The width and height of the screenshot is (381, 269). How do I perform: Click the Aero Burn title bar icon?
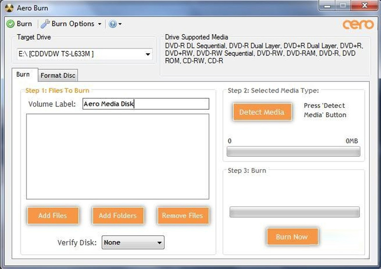9,8
